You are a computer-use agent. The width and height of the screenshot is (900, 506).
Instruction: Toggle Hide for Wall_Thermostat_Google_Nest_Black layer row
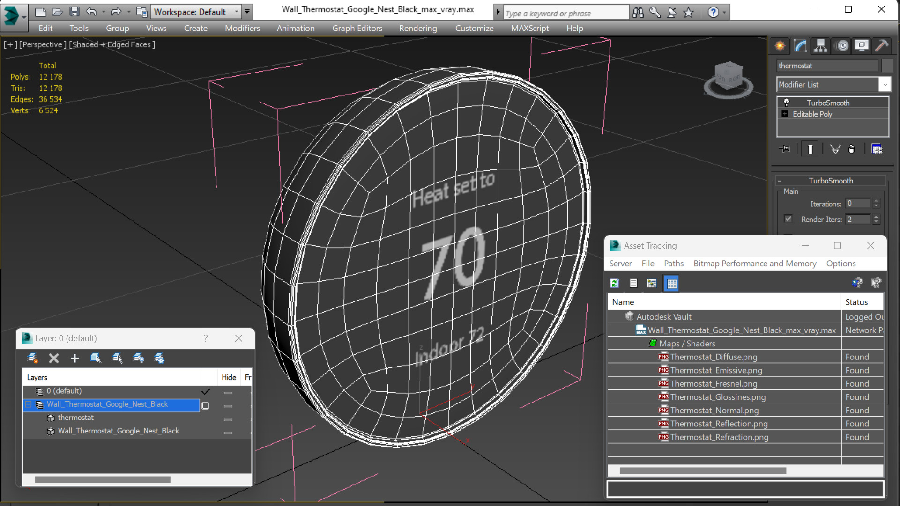tap(228, 406)
